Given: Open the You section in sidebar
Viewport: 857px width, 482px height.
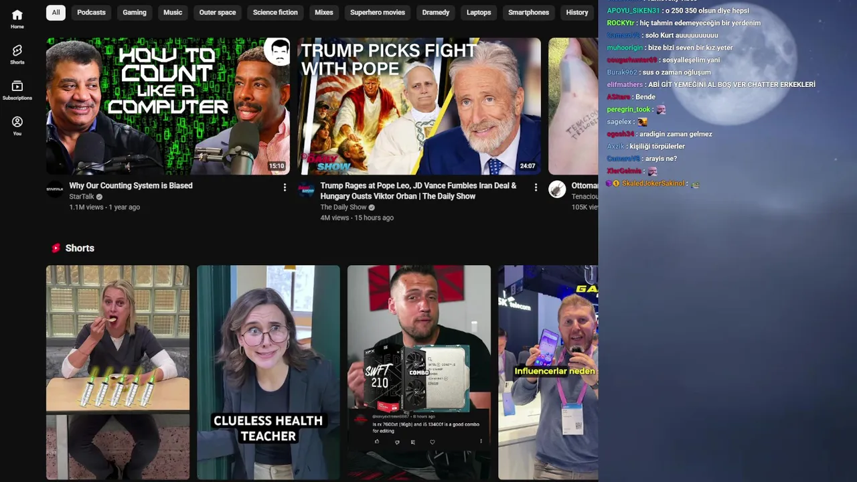Looking at the screenshot, I should point(17,126).
